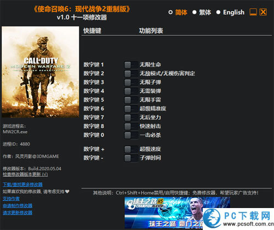Image resolution: width=274 pixels, height=230 pixels.
Task: Click the Call of Duty cover image
Action: 41,72
